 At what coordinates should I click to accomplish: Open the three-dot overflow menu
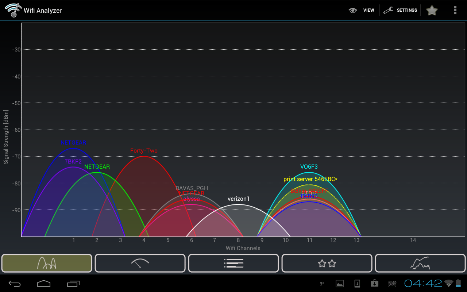click(x=455, y=10)
